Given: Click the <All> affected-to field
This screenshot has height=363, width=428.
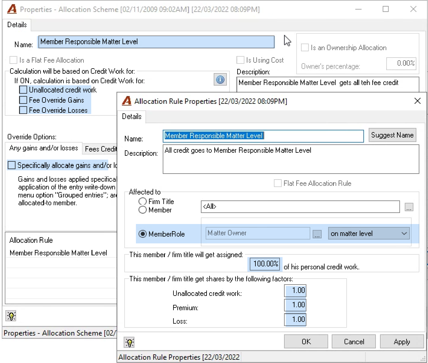Looking at the screenshot, I should (300, 207).
